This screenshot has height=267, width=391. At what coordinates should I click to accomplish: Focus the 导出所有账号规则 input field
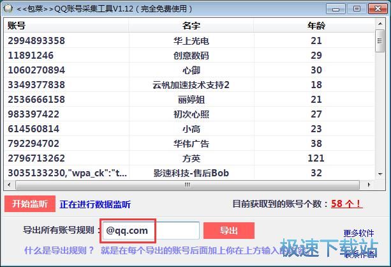[x=151, y=231]
